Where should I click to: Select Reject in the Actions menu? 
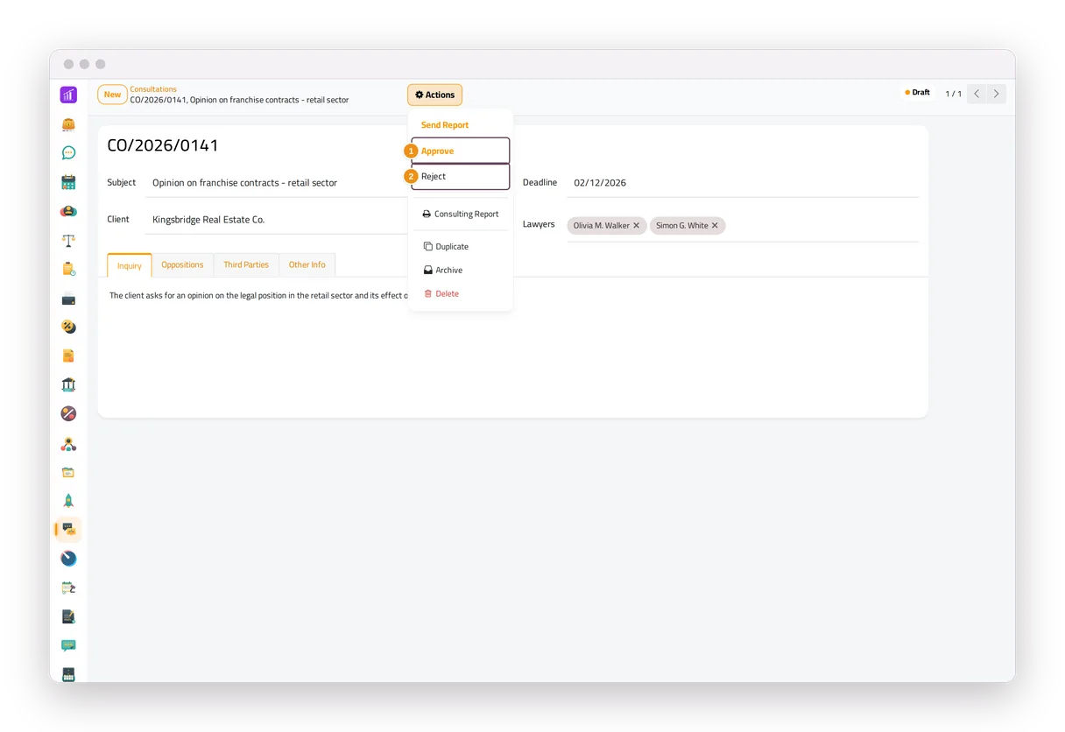(461, 176)
